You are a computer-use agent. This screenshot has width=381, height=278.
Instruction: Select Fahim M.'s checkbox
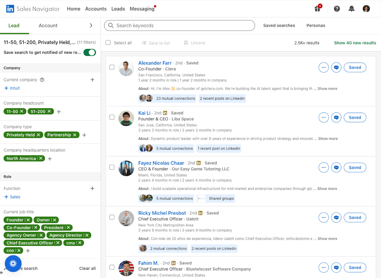pos(112,267)
